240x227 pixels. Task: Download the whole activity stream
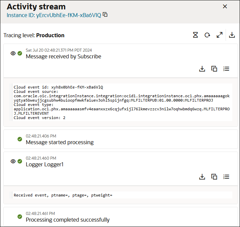tap(232, 35)
